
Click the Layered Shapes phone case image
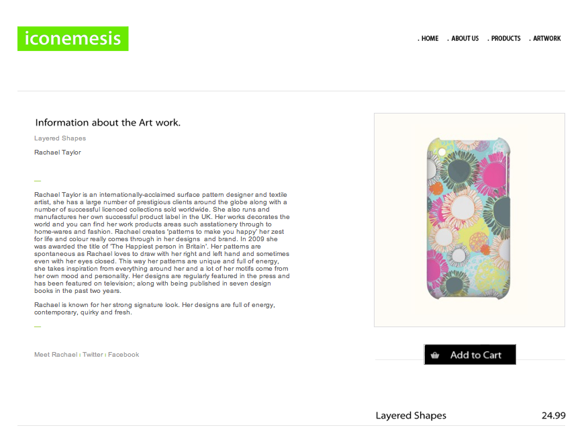click(x=469, y=219)
